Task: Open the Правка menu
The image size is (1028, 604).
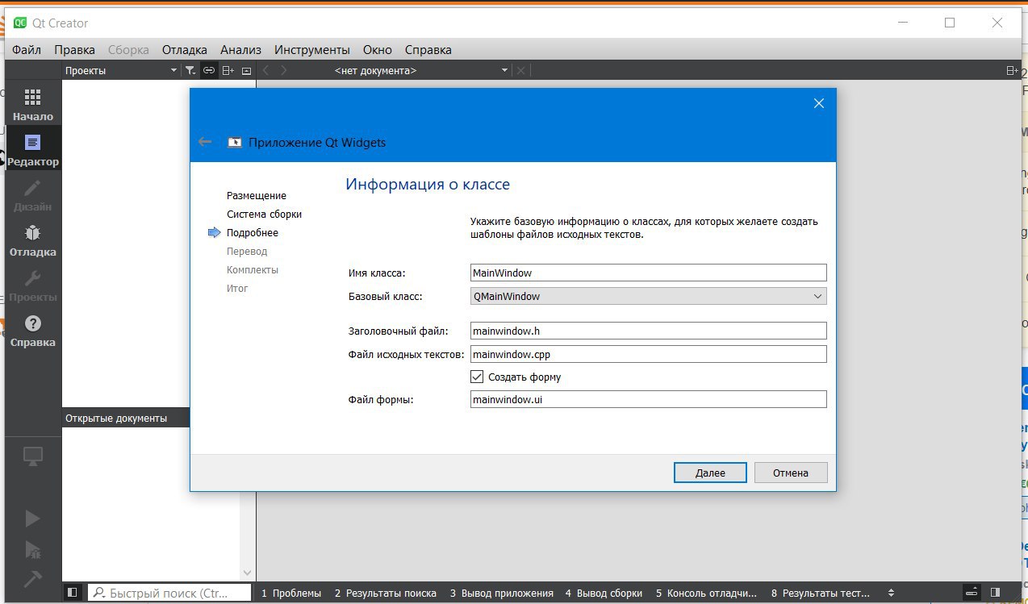Action: (74, 49)
